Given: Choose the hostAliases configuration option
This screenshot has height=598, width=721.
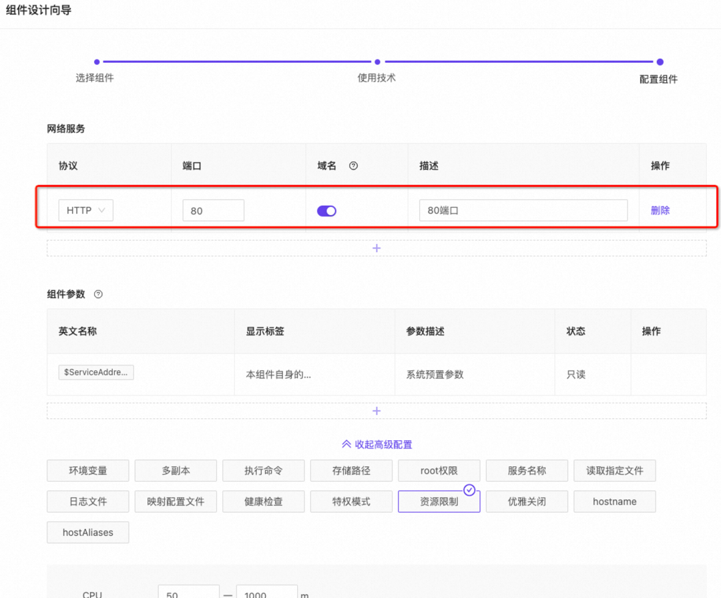Looking at the screenshot, I should pyautogui.click(x=87, y=533).
